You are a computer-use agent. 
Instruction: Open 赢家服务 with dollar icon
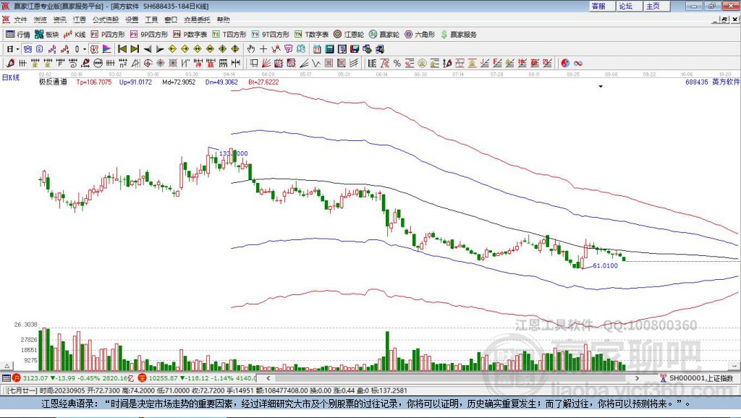(458, 35)
